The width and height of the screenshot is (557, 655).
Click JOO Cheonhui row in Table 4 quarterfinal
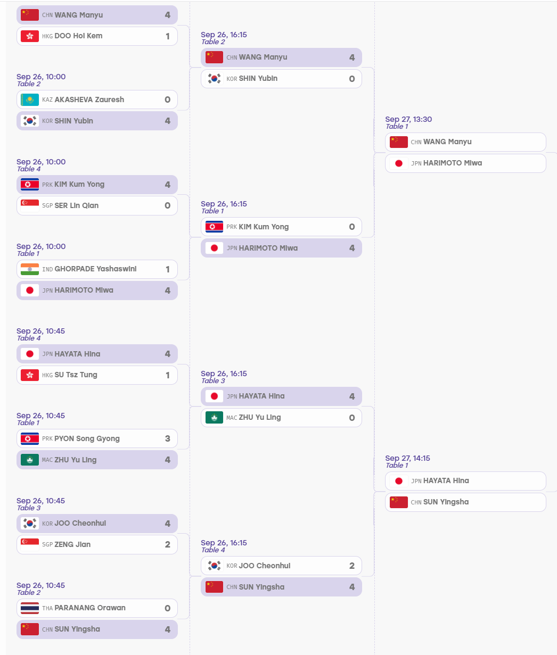point(281,566)
